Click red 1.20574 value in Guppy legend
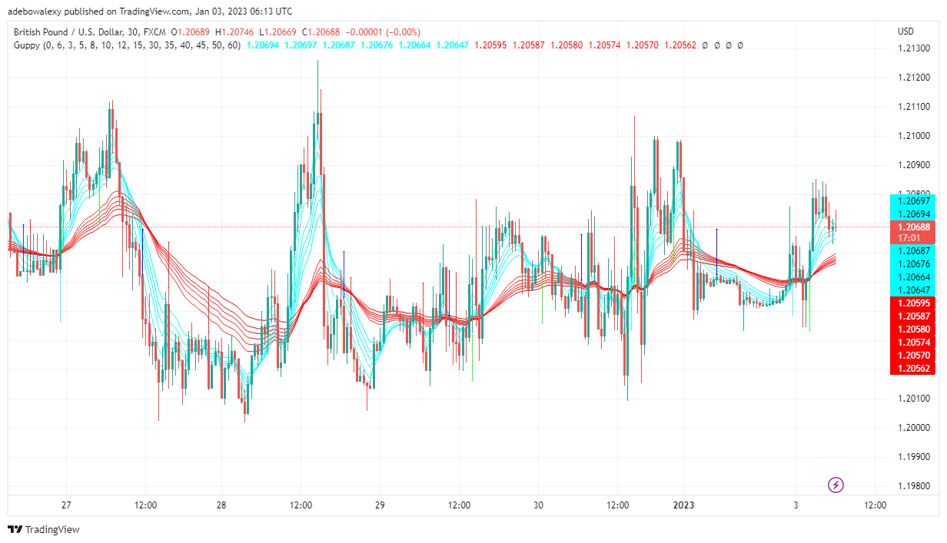Viewport: 947px width, 543px height. point(604,45)
